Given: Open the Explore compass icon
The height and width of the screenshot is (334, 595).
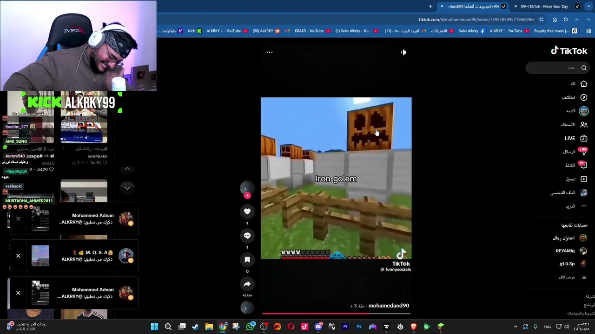Looking at the screenshot, I should (584, 97).
